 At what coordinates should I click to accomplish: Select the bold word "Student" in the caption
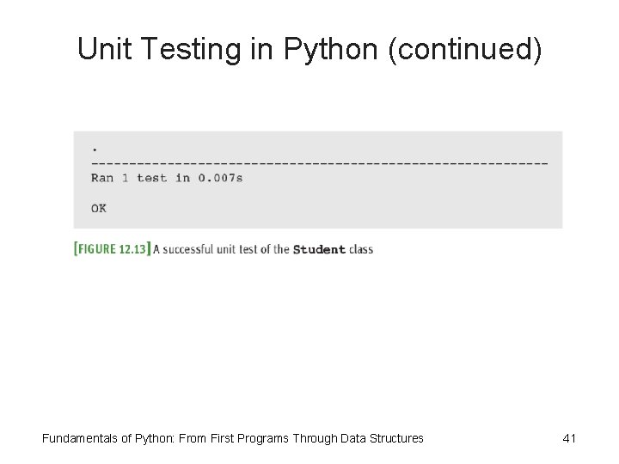tap(319, 250)
